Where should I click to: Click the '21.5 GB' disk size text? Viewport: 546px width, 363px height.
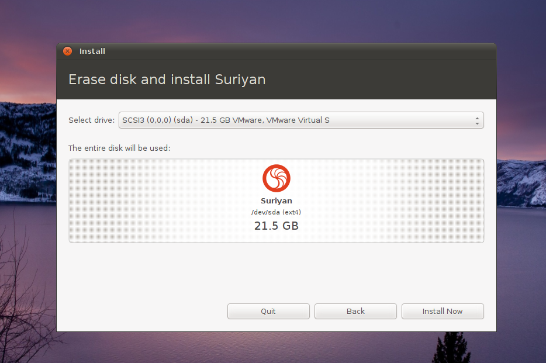pyautogui.click(x=277, y=226)
